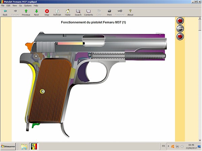Show hidden system tray icons
The height and width of the screenshot is (151, 202).
point(168,146)
